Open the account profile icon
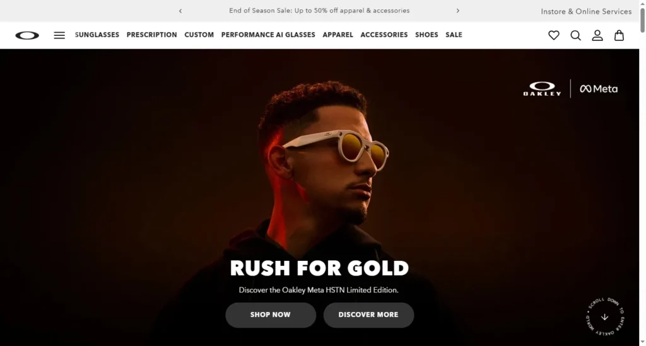Screen dimensions: 646x346 tap(597, 35)
